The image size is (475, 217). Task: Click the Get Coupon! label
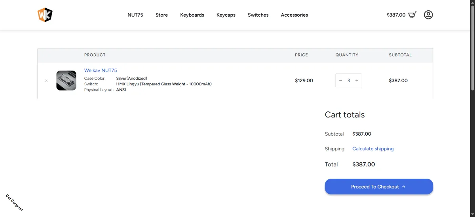pyautogui.click(x=14, y=203)
